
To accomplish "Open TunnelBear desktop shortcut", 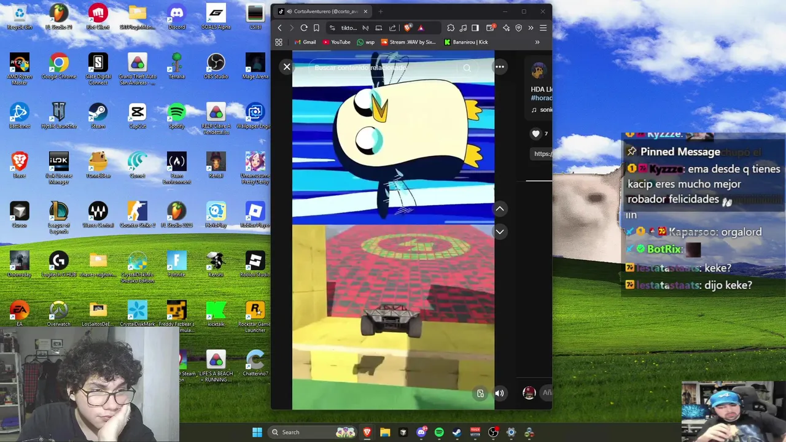I will [x=98, y=165].
